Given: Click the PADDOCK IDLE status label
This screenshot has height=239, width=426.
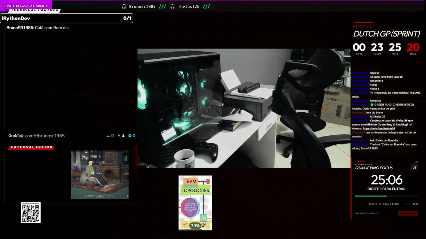Looking at the screenshot, I should pos(363,165).
